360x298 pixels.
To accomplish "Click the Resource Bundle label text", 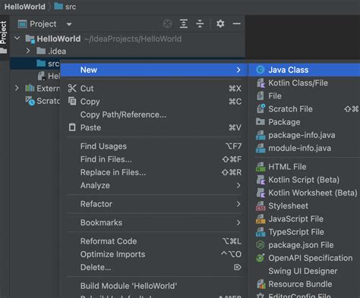I will point(300,284).
